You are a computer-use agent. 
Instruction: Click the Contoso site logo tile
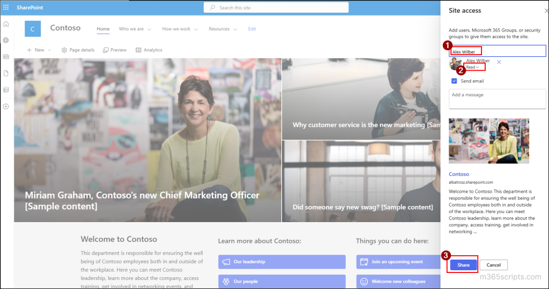click(x=33, y=29)
